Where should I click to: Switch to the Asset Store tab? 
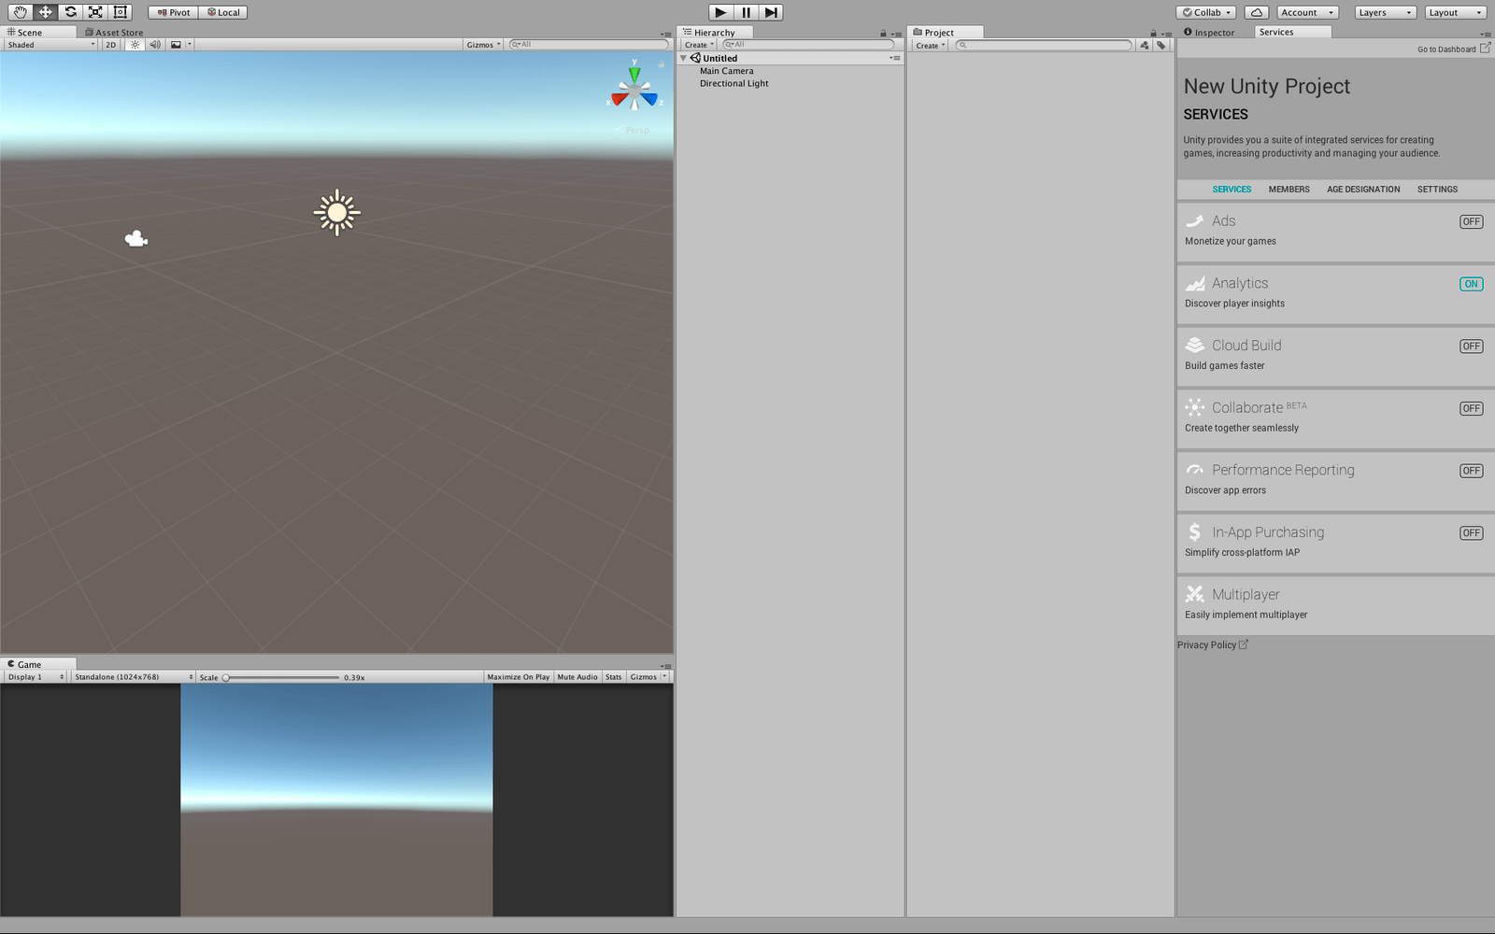click(118, 32)
